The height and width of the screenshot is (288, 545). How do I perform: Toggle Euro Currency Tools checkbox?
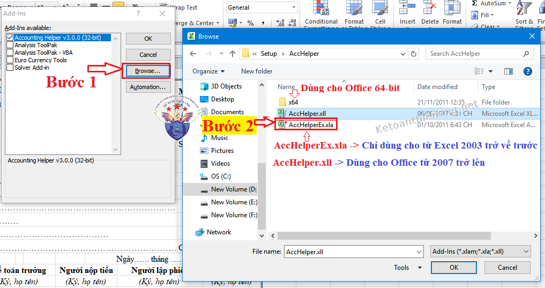pyautogui.click(x=10, y=60)
